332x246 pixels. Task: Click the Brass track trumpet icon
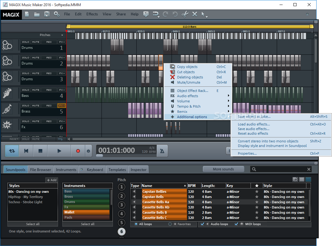7,109
